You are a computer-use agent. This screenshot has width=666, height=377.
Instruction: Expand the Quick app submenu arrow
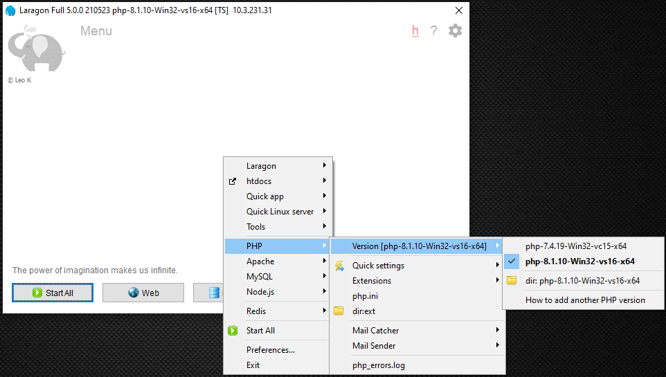click(325, 196)
